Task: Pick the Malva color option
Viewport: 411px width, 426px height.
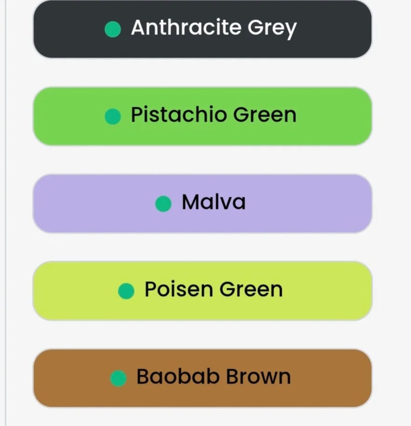Action: (x=203, y=204)
